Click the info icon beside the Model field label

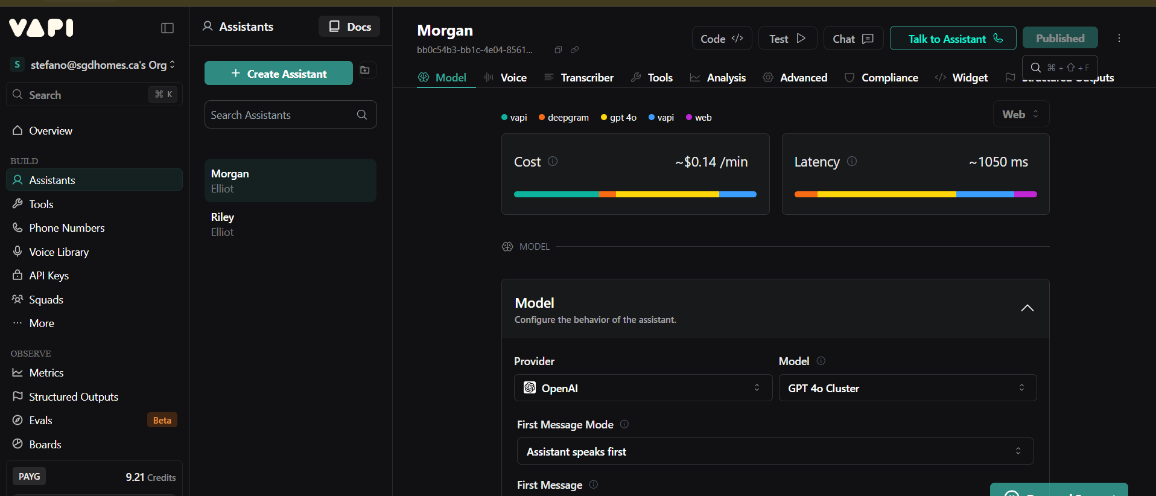point(821,361)
